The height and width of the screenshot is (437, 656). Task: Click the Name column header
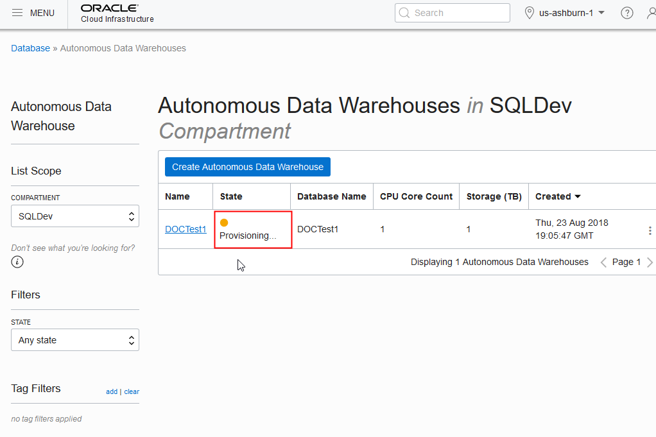(x=177, y=196)
